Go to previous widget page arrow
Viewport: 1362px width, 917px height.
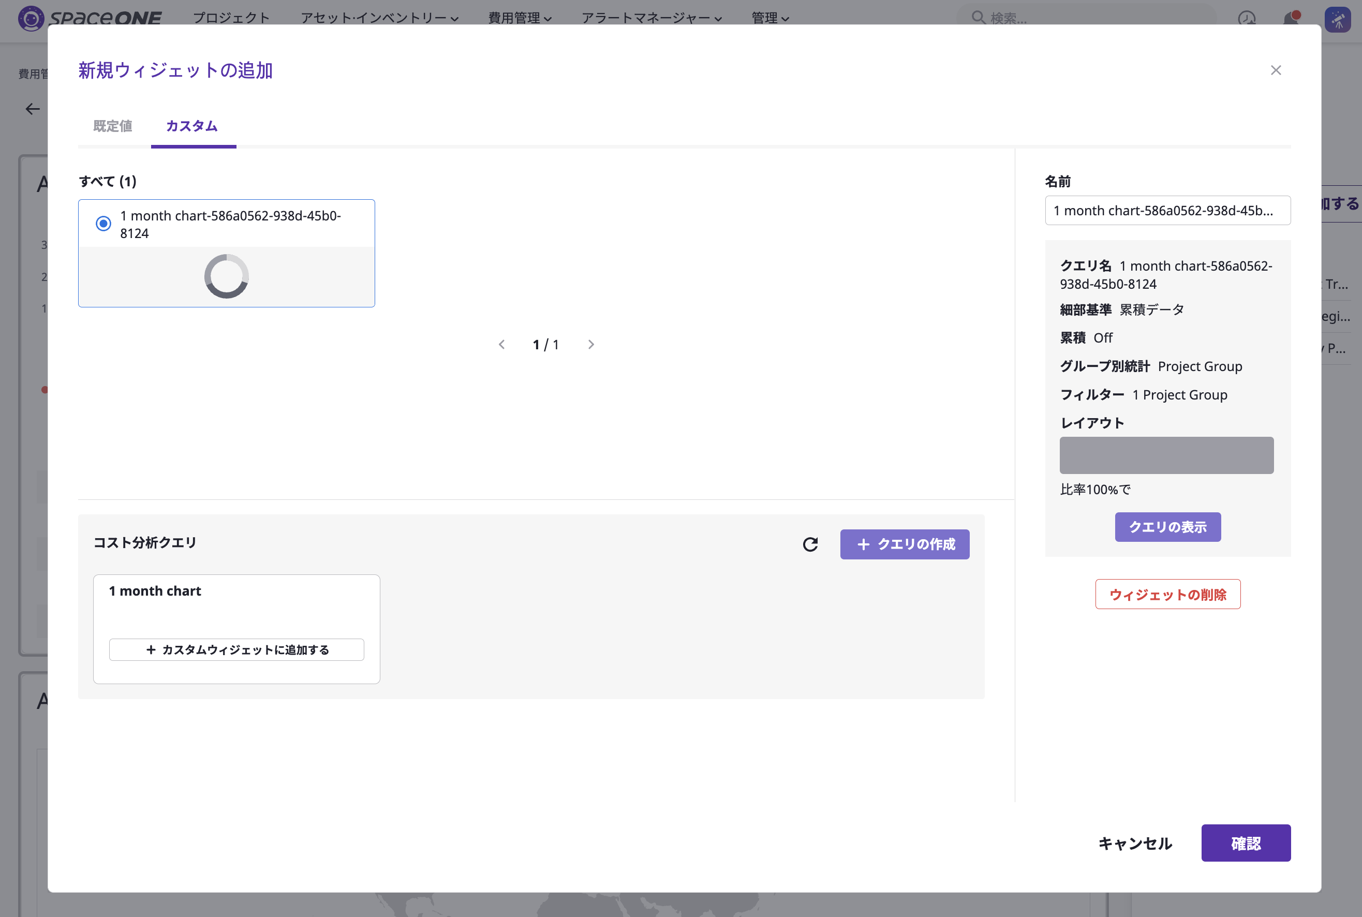(x=502, y=345)
